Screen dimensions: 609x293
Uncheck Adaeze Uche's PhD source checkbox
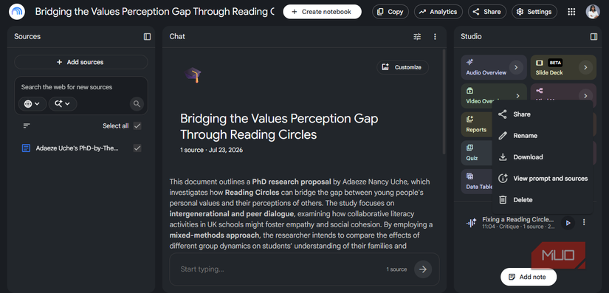coord(137,148)
